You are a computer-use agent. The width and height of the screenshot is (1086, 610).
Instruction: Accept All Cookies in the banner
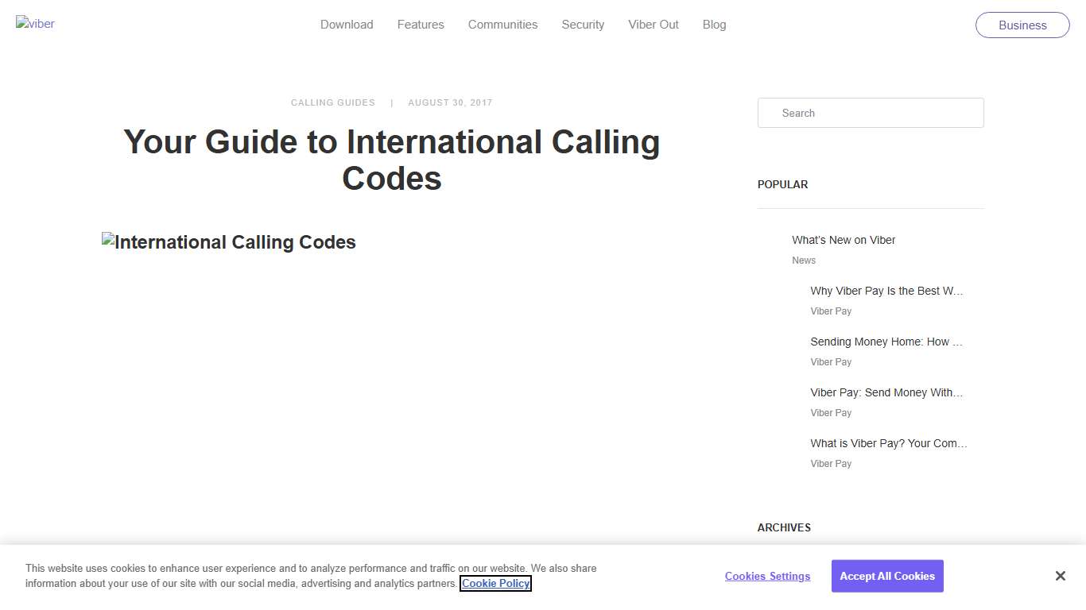click(x=887, y=576)
